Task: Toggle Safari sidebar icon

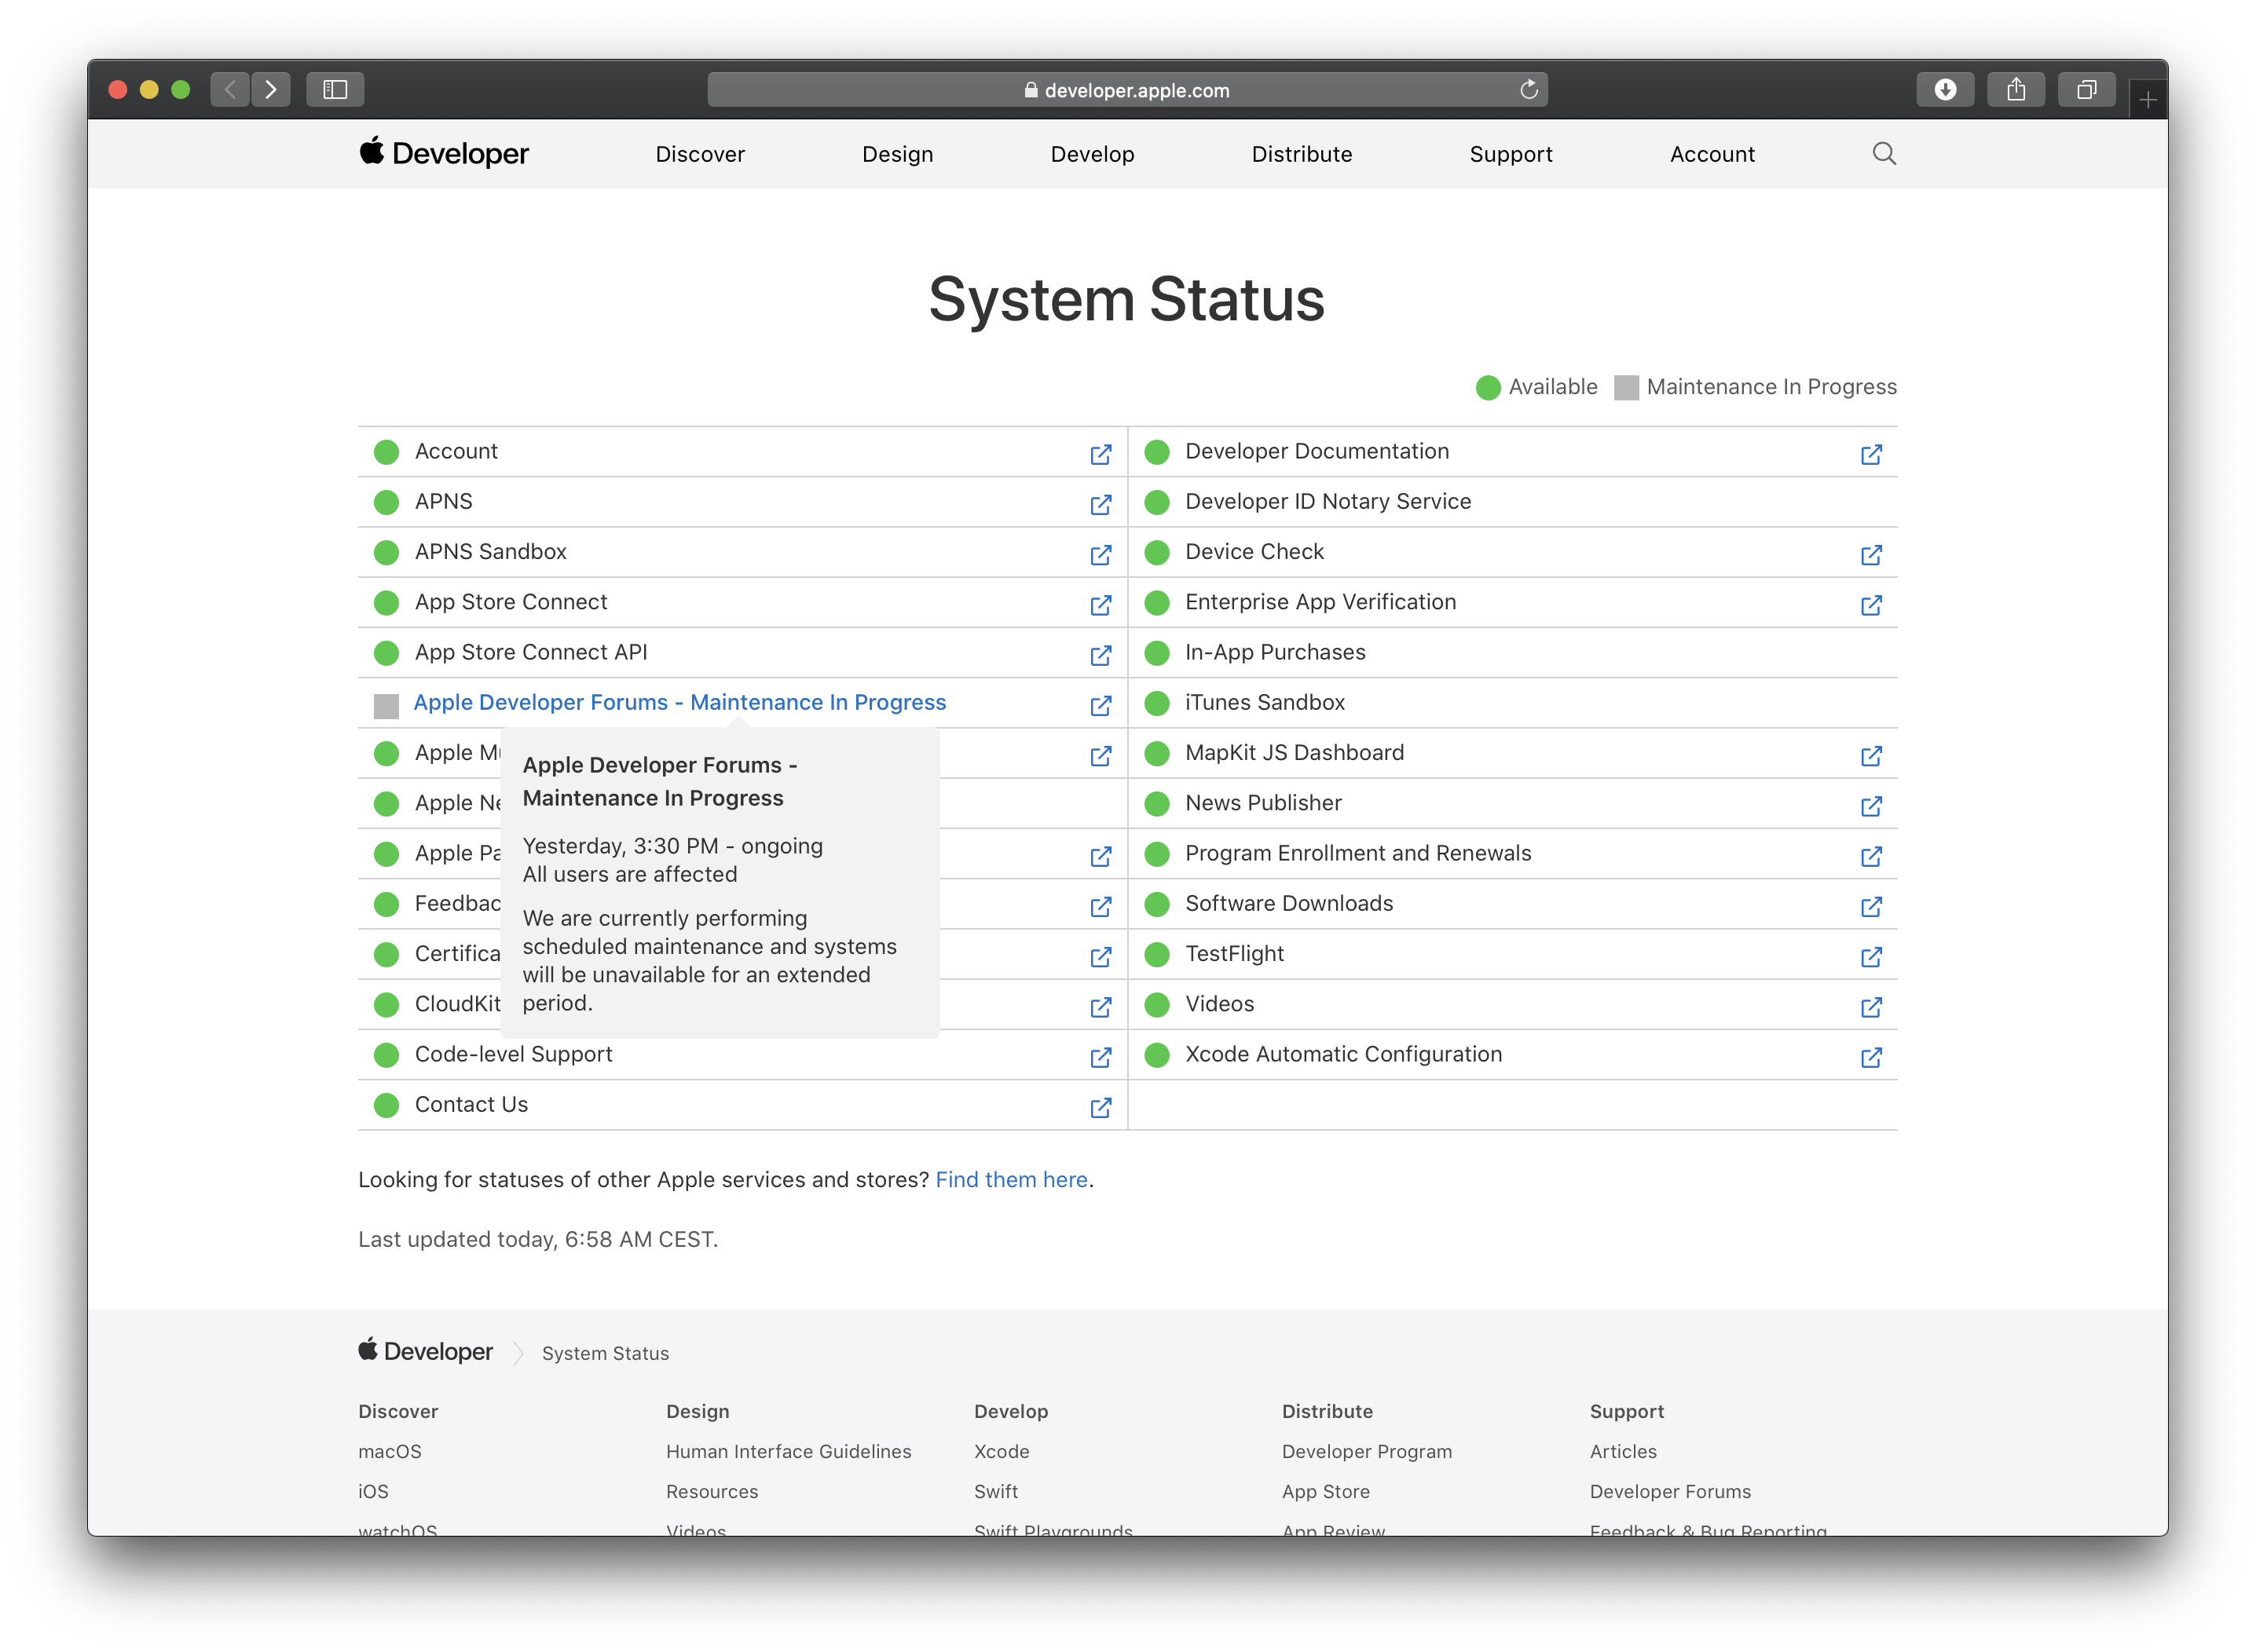Action: (x=335, y=89)
